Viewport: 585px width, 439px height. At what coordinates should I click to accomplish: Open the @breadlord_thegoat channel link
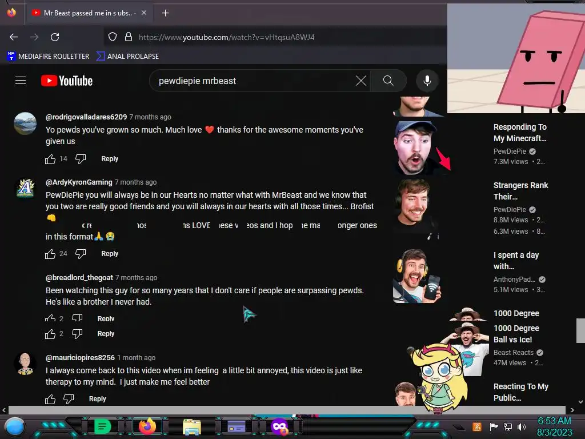pyautogui.click(x=79, y=277)
